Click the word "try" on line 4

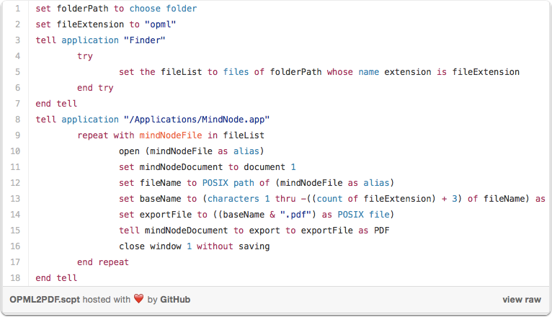pos(85,56)
